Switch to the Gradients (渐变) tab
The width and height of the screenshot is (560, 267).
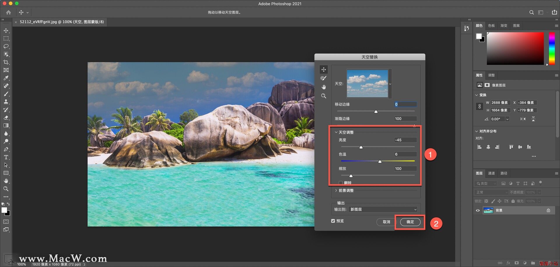pyautogui.click(x=504, y=26)
